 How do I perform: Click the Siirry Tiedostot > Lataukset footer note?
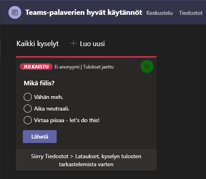click(x=86, y=160)
